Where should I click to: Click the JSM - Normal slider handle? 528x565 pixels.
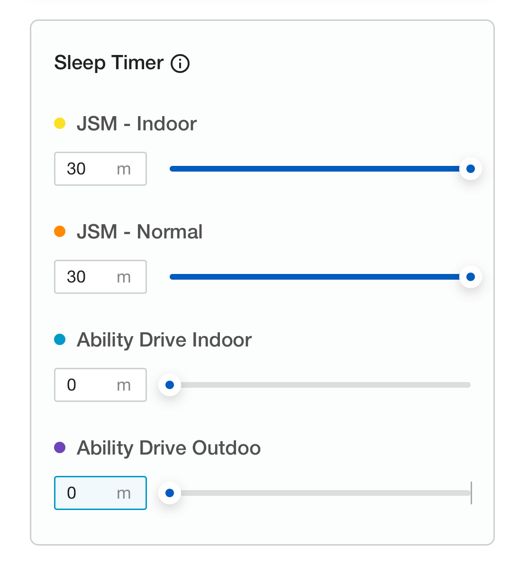(x=470, y=277)
